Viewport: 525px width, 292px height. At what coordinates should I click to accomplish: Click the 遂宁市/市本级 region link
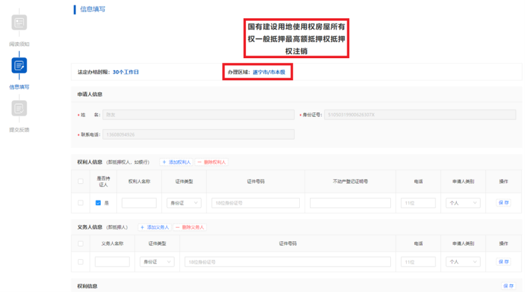click(269, 72)
